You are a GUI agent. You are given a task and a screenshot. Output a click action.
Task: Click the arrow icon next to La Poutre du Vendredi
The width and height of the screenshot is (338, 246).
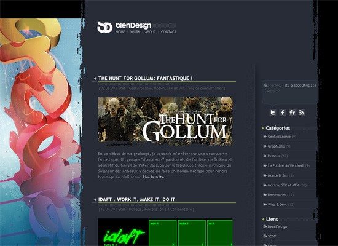point(265,165)
